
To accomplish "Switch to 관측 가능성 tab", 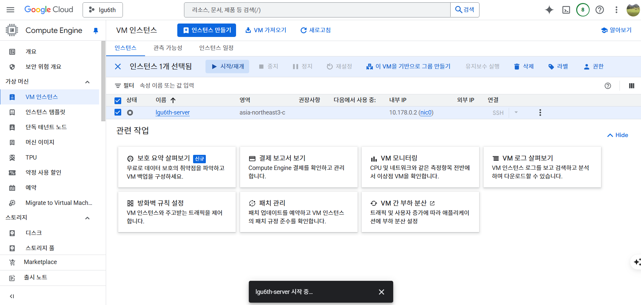I will [x=168, y=48].
